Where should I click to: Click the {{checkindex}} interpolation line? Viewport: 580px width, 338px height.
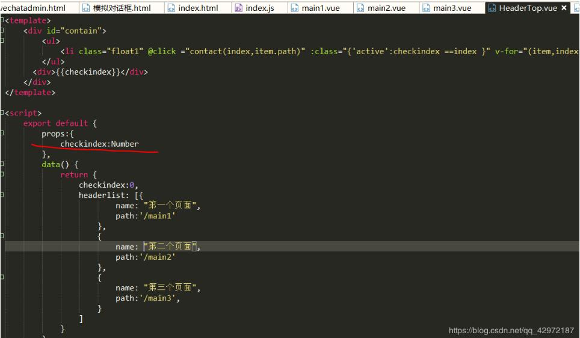coord(90,72)
